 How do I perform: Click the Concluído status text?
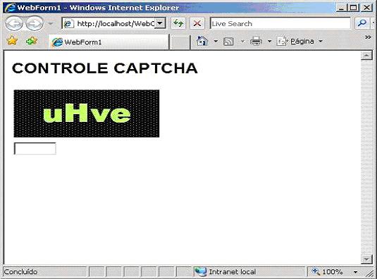(x=20, y=272)
